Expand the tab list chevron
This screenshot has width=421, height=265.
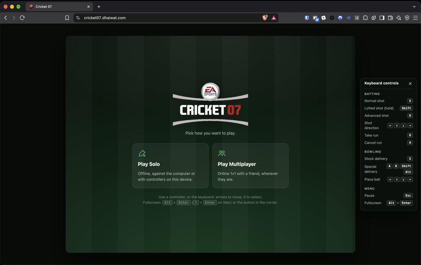[414, 6]
